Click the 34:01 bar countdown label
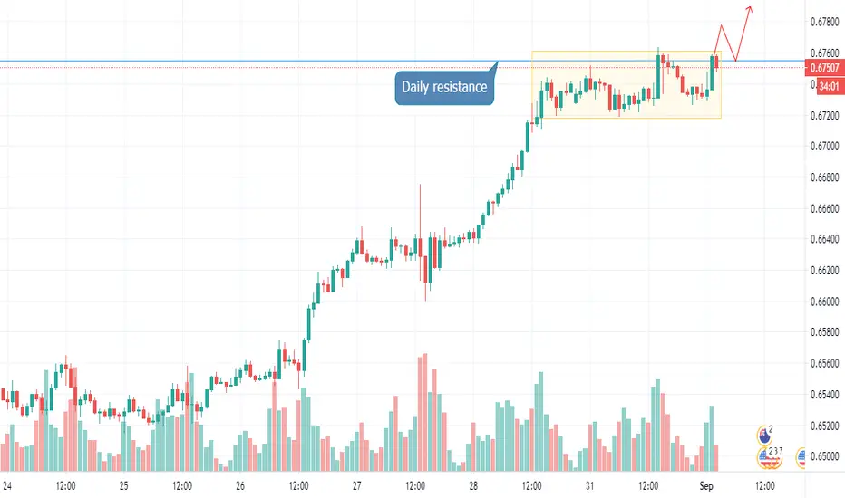Image resolution: width=845 pixels, height=498 pixels. (830, 86)
